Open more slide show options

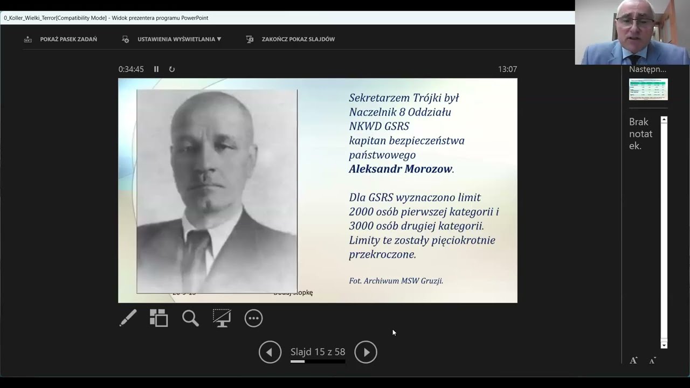[253, 318]
